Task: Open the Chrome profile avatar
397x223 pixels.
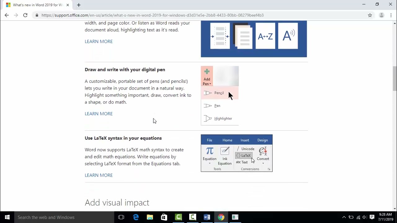Action: (381, 15)
